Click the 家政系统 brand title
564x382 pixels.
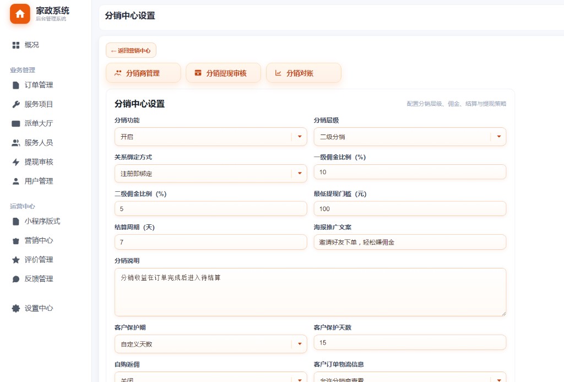click(x=52, y=11)
